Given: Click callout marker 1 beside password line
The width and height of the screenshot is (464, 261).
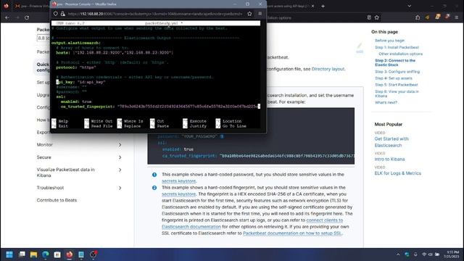Looking at the screenshot, I should tap(222, 136).
